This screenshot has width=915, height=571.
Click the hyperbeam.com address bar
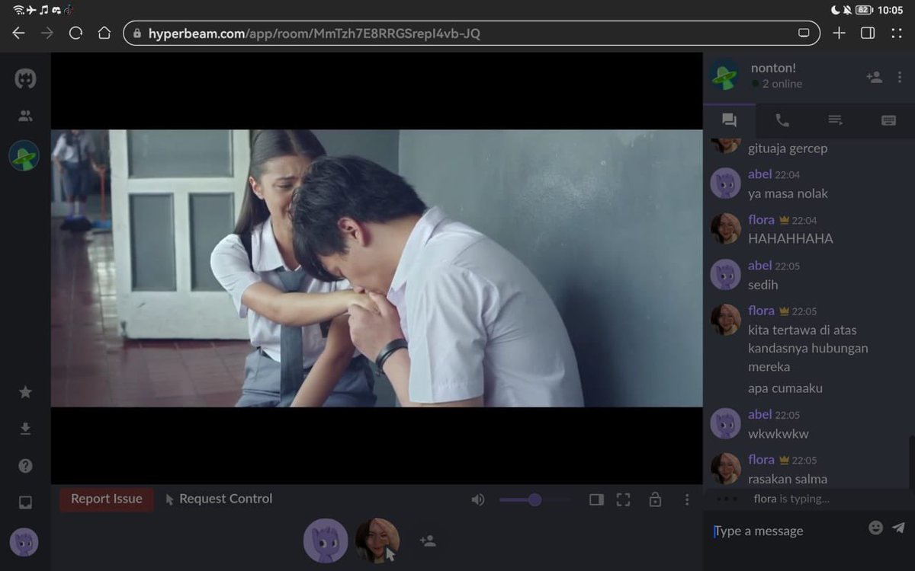tap(471, 33)
